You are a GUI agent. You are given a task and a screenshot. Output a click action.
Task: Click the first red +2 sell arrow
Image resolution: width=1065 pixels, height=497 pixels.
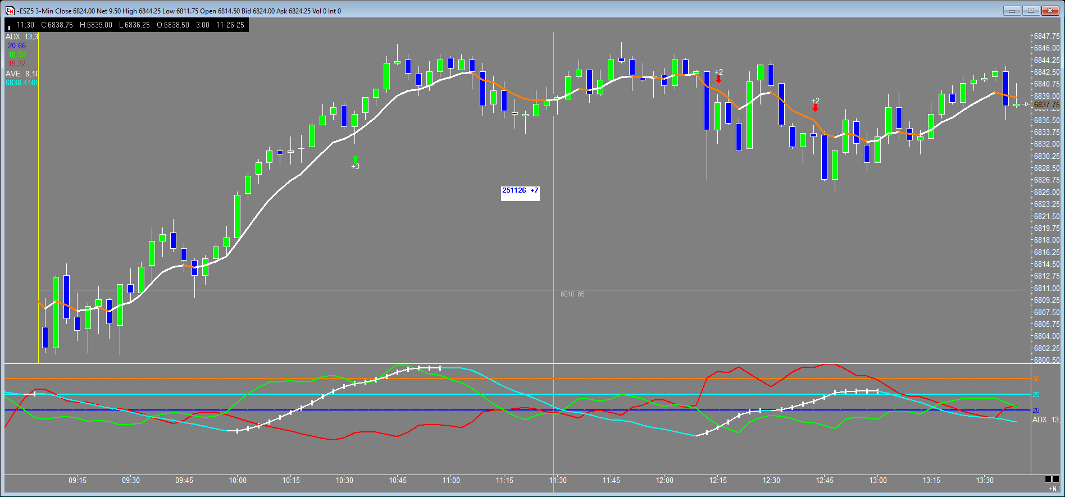(x=718, y=79)
